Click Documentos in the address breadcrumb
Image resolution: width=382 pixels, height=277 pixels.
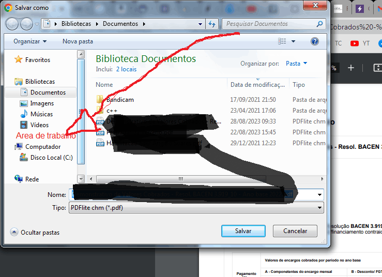[x=120, y=24]
